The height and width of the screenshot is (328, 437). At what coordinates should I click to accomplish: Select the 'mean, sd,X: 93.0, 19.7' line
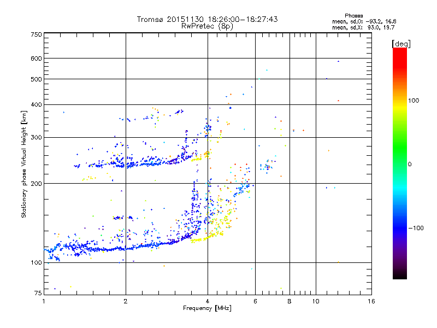(363, 27)
